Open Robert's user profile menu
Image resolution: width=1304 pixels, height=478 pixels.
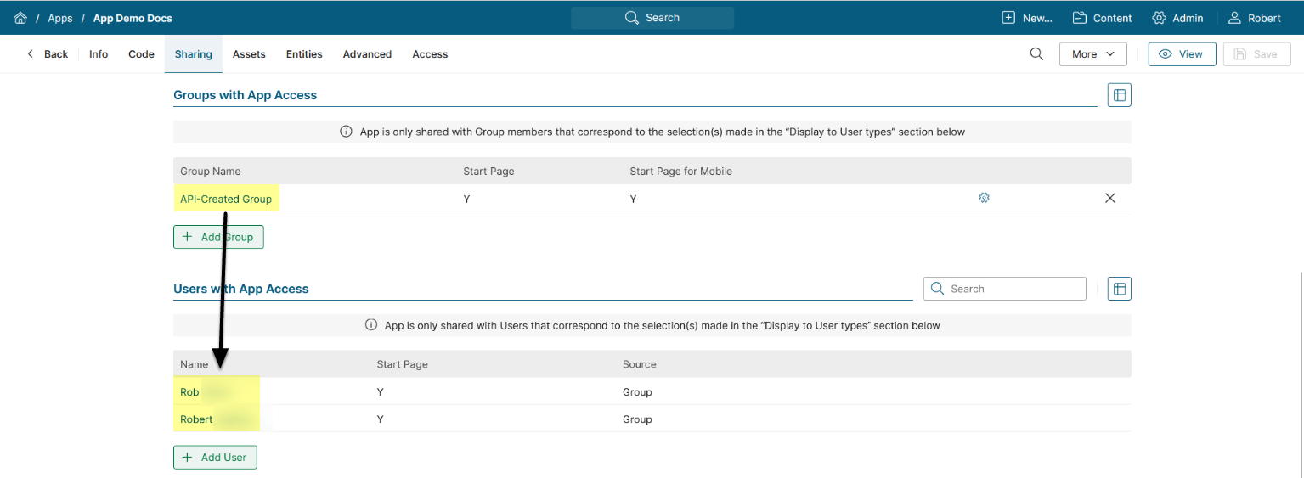1254,18
